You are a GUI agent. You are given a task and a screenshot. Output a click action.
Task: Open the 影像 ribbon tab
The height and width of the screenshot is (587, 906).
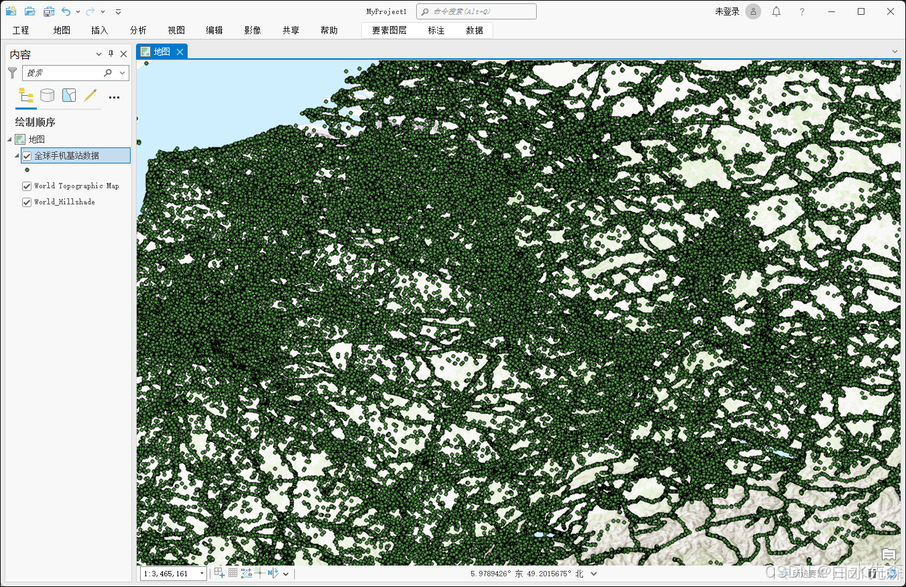253,30
